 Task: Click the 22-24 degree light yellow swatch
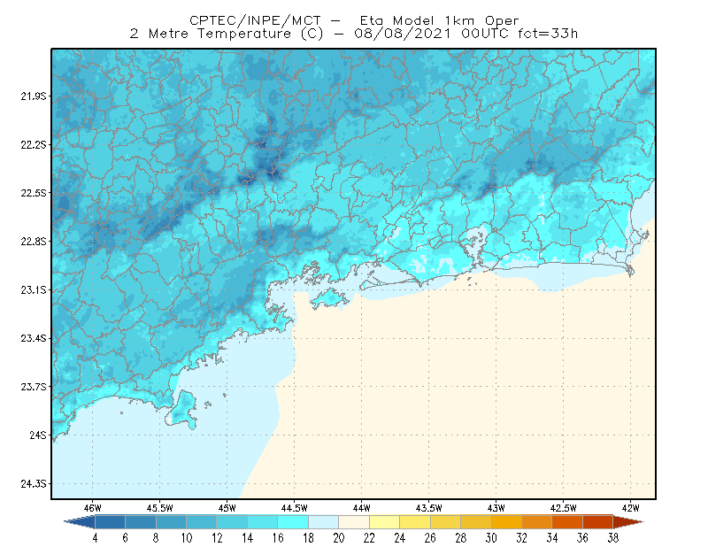384,521
